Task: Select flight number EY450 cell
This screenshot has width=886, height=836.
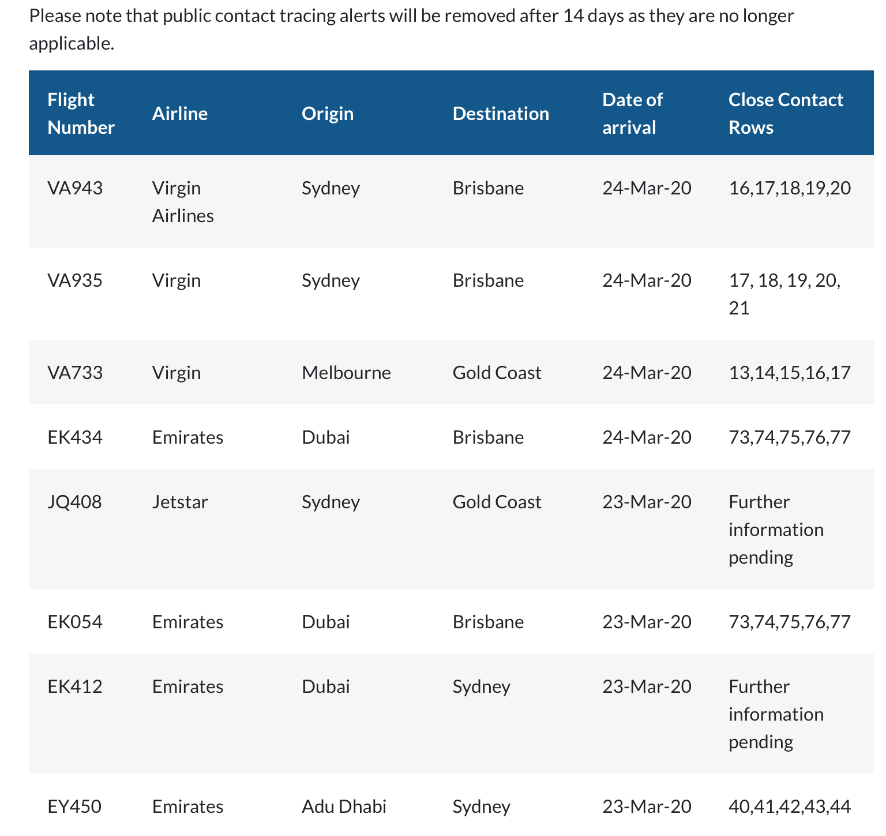Action: tap(74, 807)
